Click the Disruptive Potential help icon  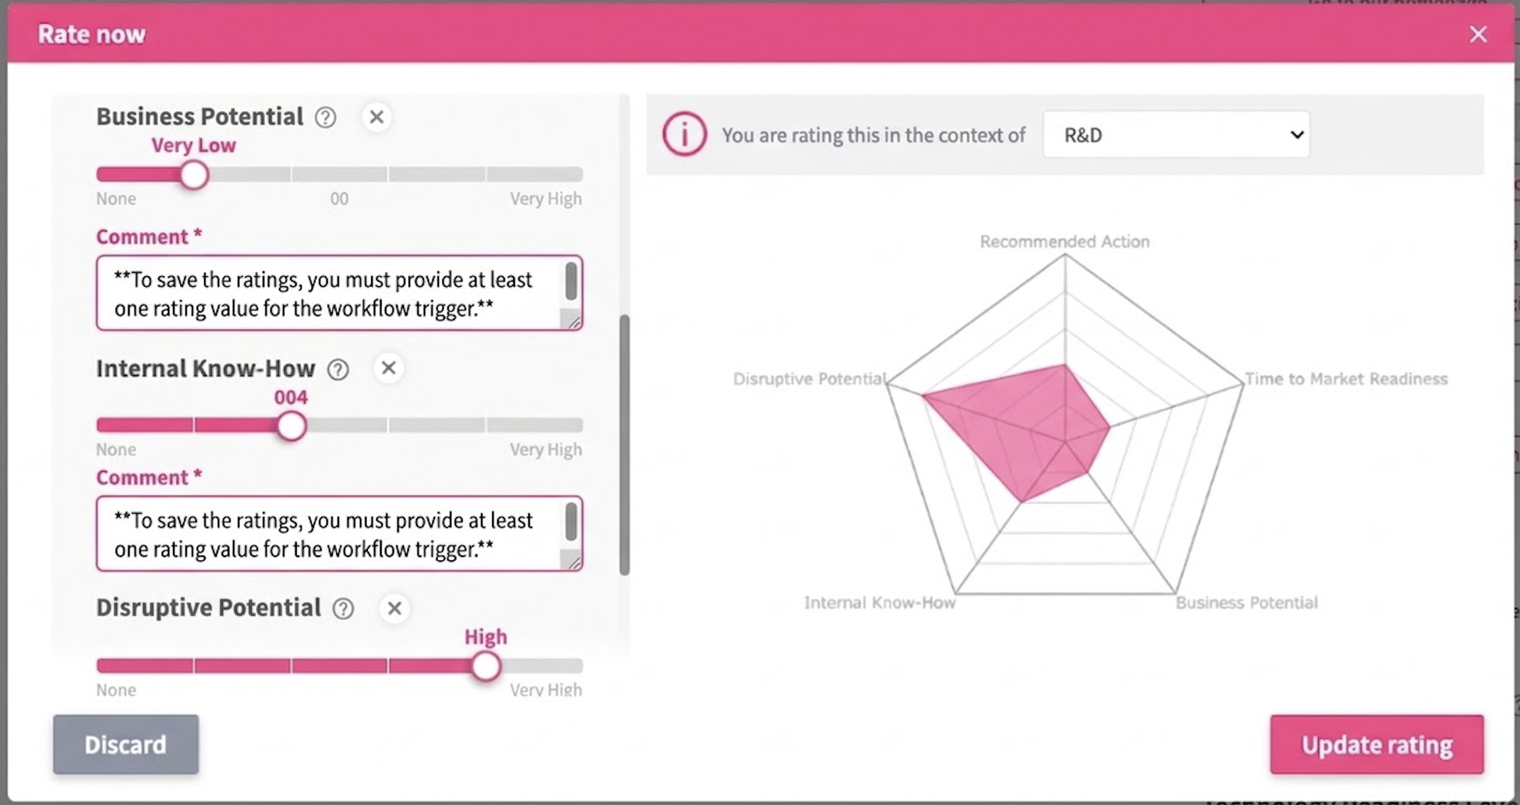pos(343,609)
